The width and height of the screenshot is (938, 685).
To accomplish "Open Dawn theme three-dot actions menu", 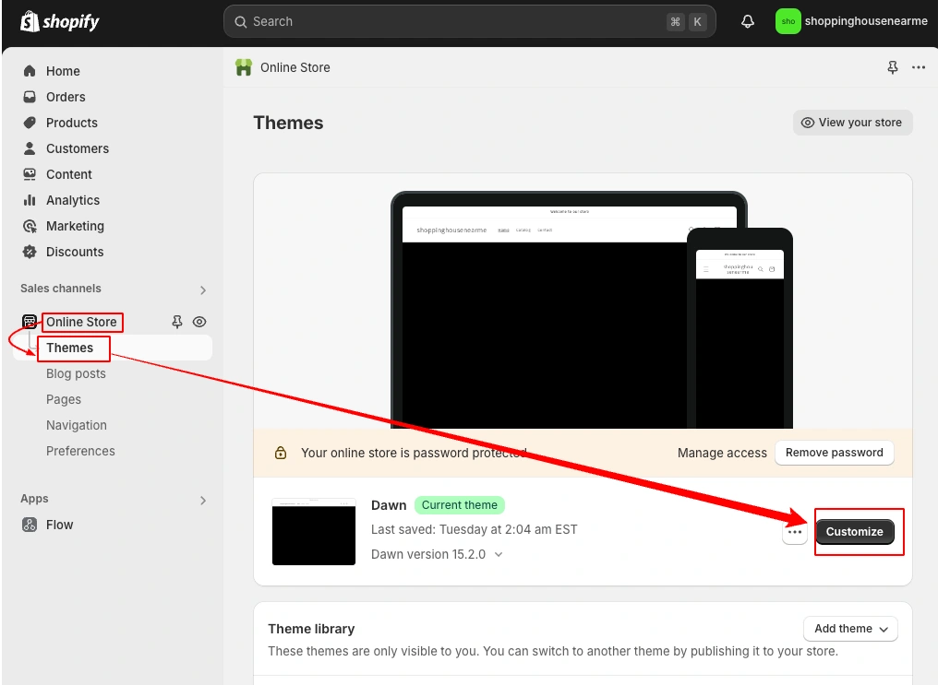I will [795, 532].
